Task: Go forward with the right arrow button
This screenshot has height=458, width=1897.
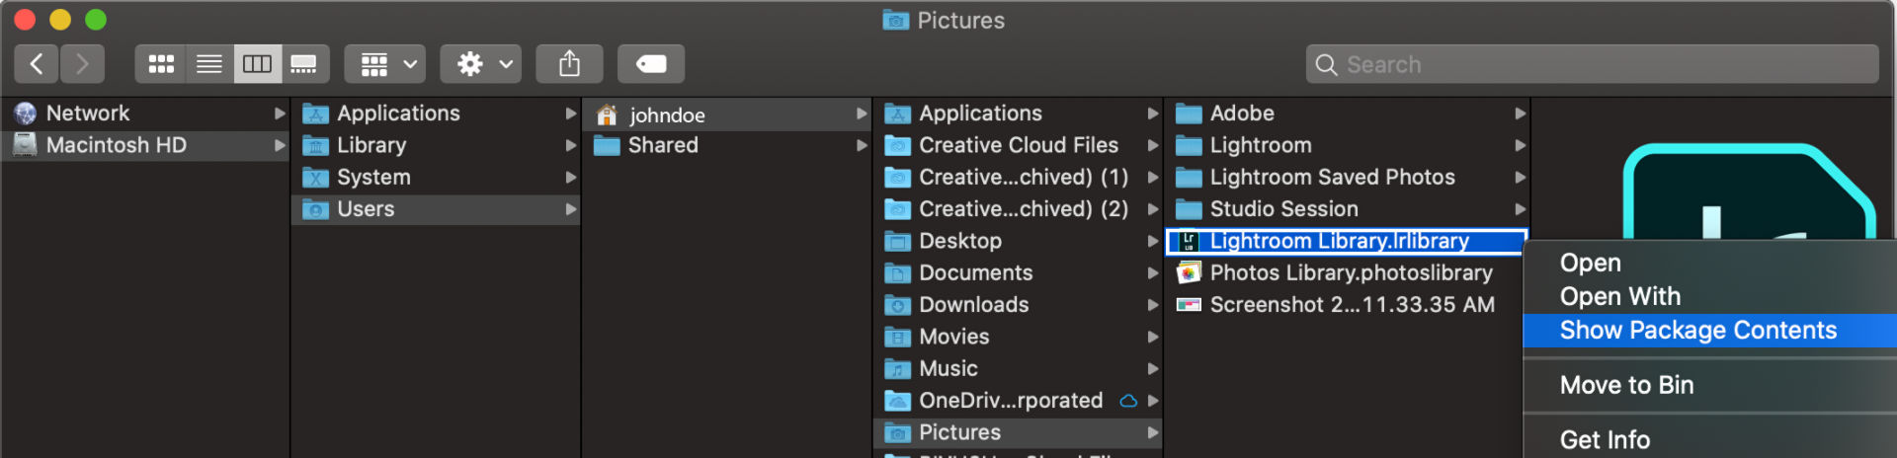Action: coord(82,64)
